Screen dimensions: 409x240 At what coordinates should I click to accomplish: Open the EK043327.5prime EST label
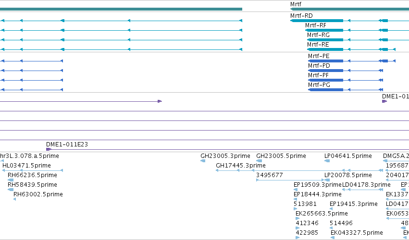pos(357,233)
